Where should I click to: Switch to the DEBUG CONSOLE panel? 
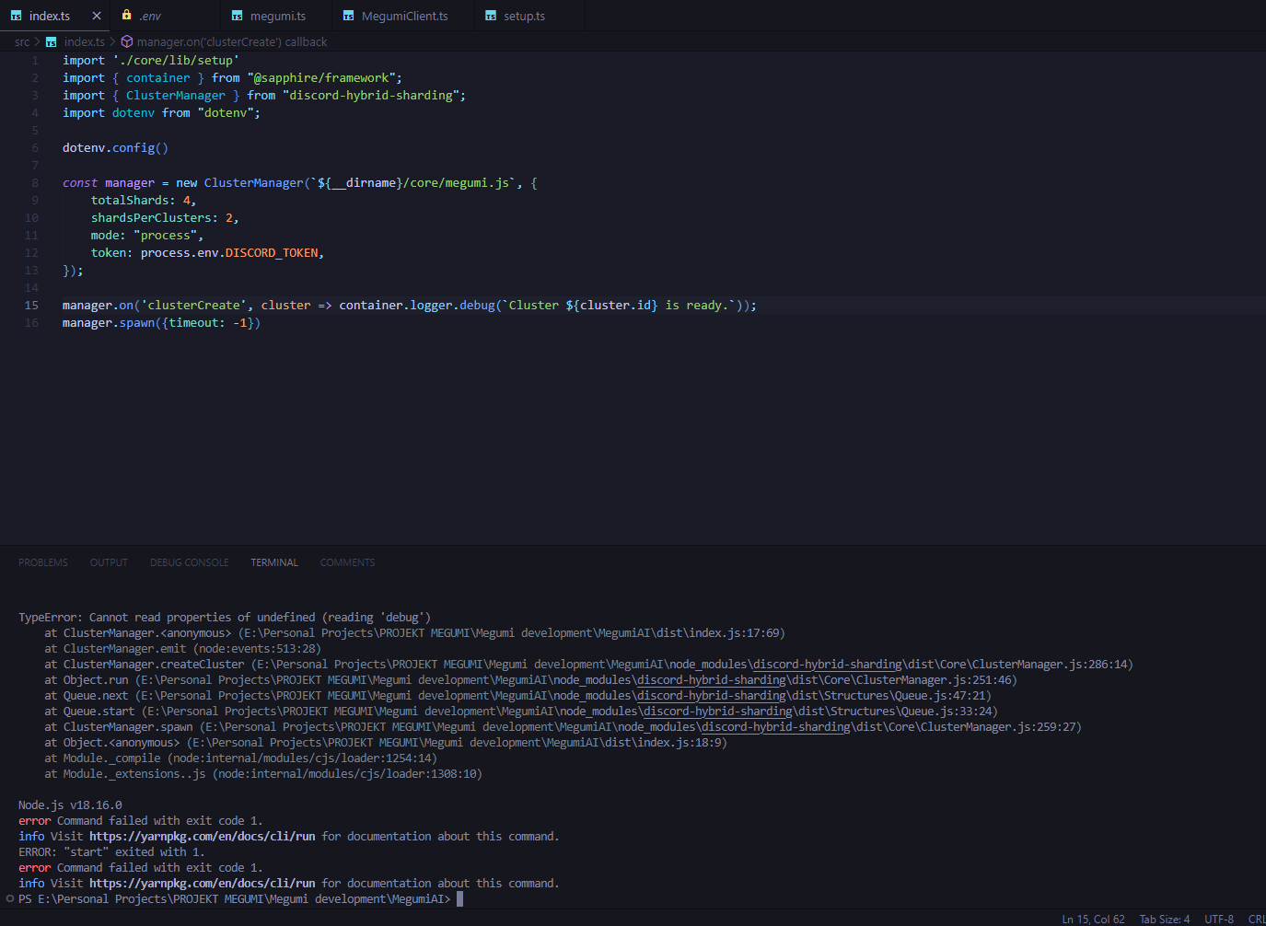coord(189,561)
